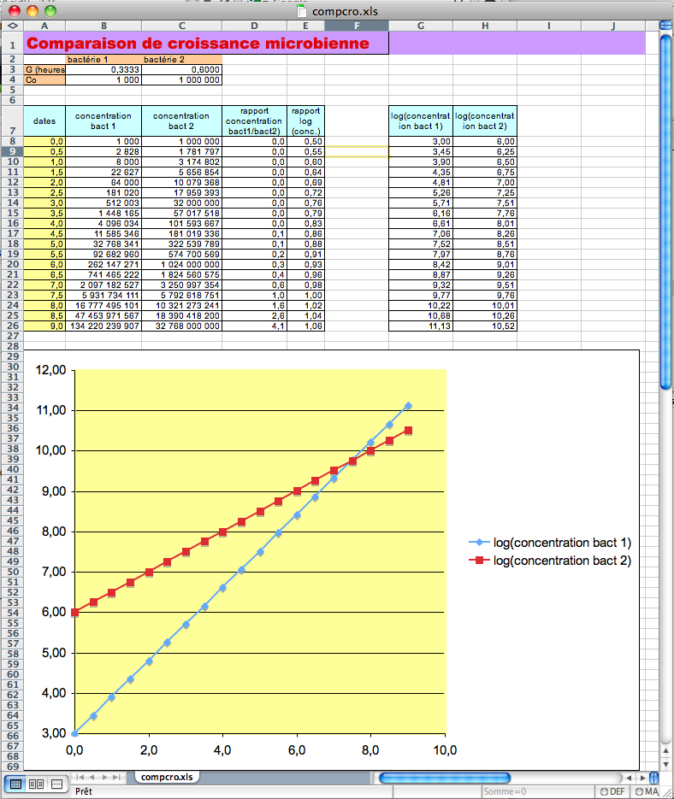The height and width of the screenshot is (799, 674).
Task: Click the document icon in title bar
Action: (x=301, y=11)
